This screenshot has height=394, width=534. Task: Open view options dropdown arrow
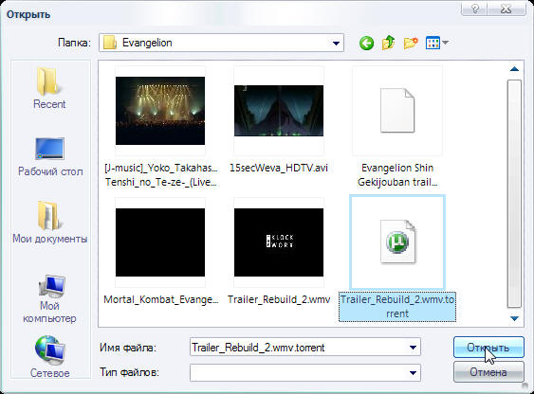(x=446, y=43)
